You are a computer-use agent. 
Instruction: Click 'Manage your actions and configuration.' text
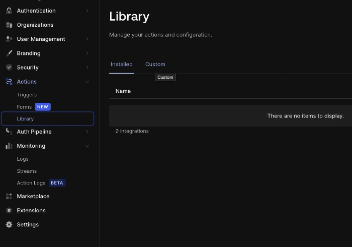(x=160, y=35)
